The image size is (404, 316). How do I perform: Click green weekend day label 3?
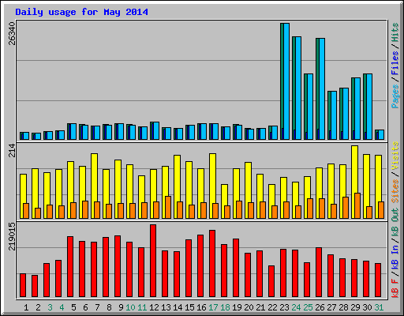pos(50,307)
